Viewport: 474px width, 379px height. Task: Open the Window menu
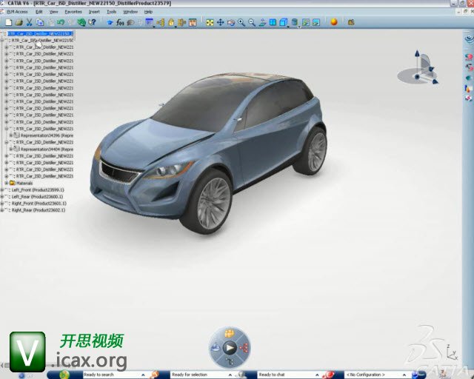(130, 12)
